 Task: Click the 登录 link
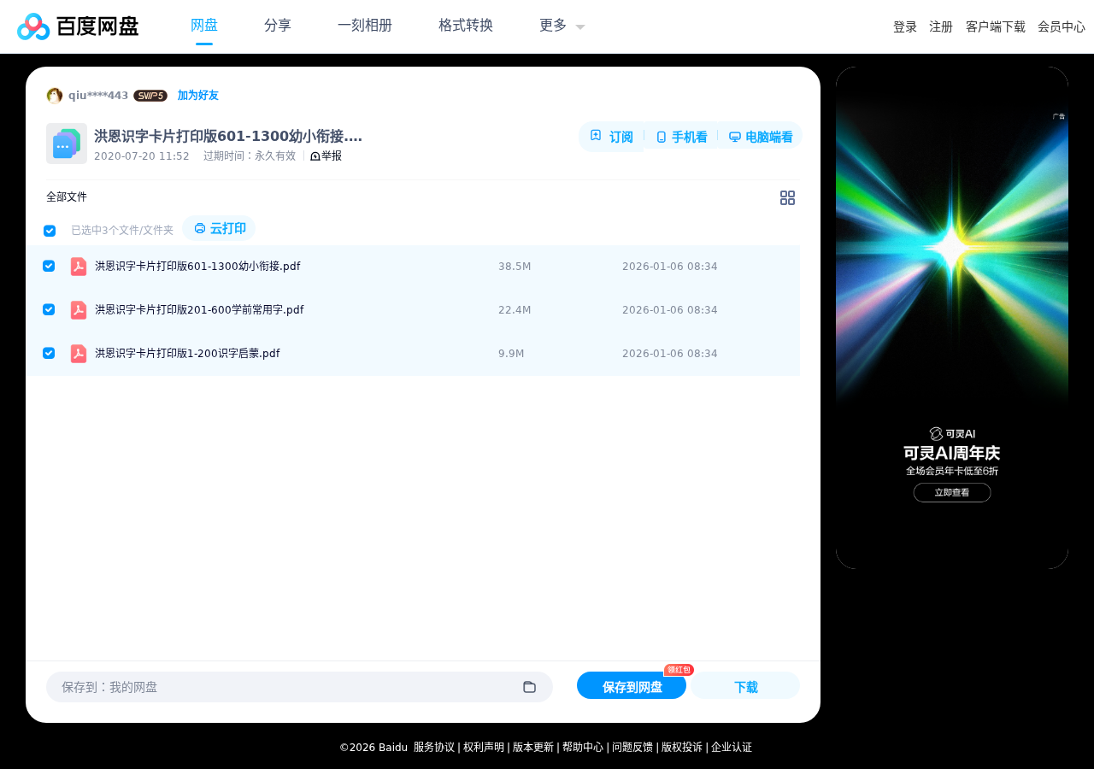tap(905, 27)
